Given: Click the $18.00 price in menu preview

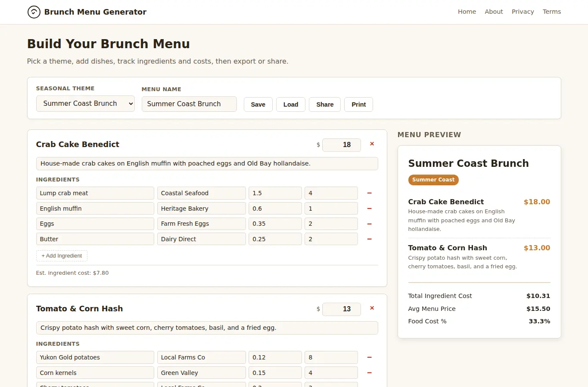Looking at the screenshot, I should click(537, 202).
